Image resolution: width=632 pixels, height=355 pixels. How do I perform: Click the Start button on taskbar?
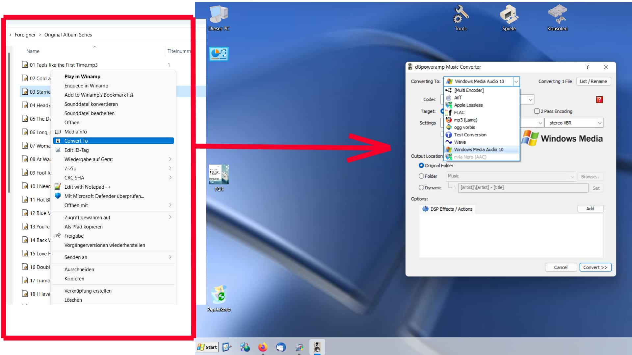pos(207,347)
